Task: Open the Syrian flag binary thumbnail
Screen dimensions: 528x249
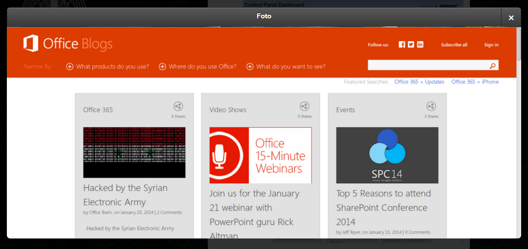Action: click(x=134, y=152)
